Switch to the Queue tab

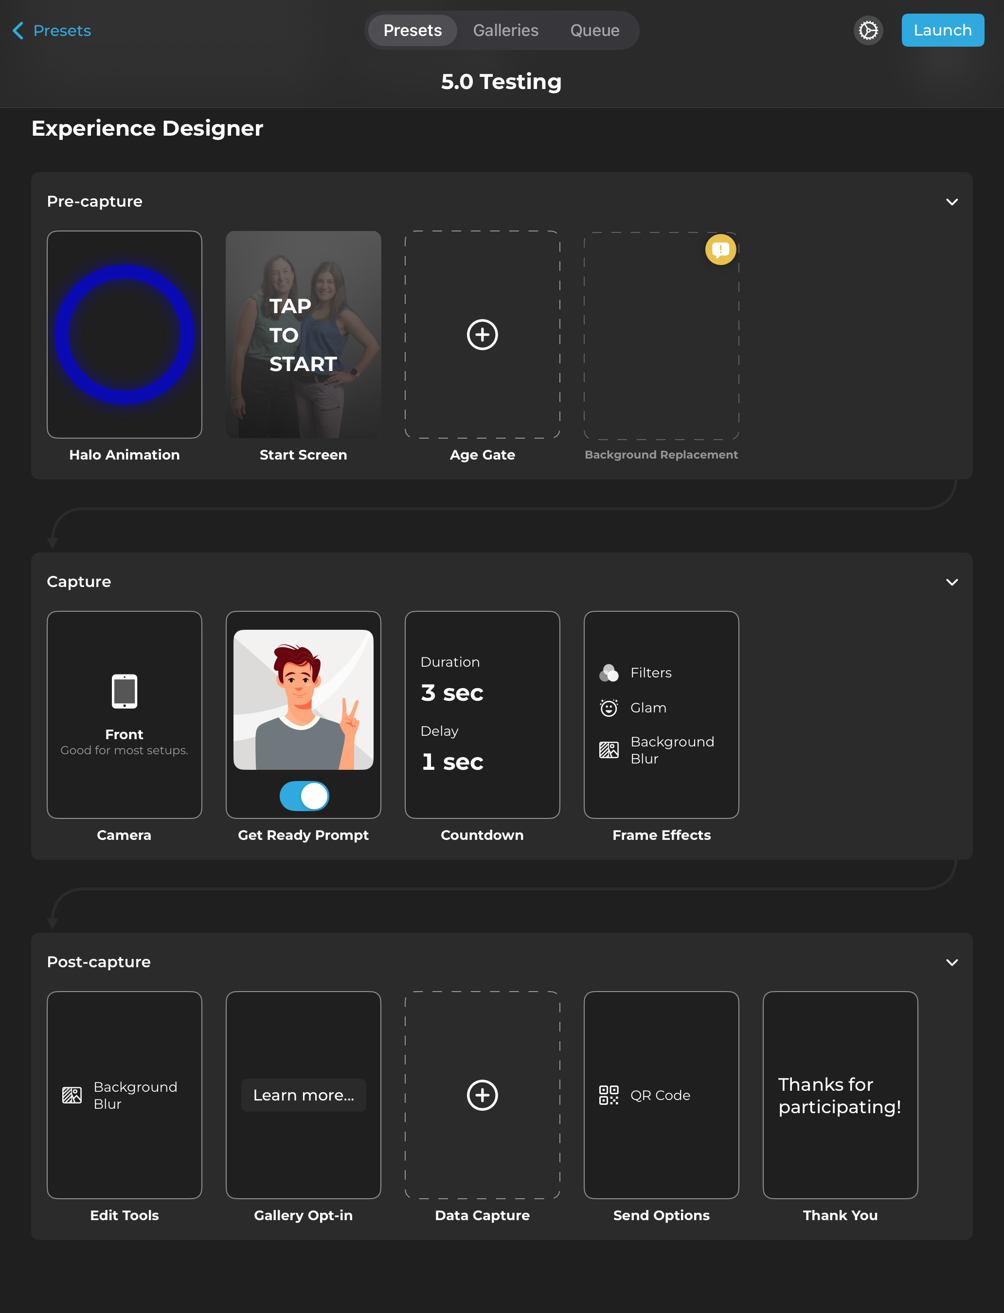[x=594, y=31]
